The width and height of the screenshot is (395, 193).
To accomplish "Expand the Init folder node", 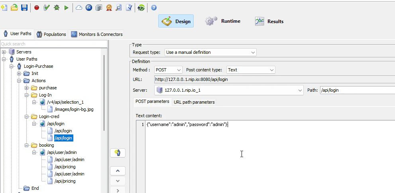I will 19,74.
